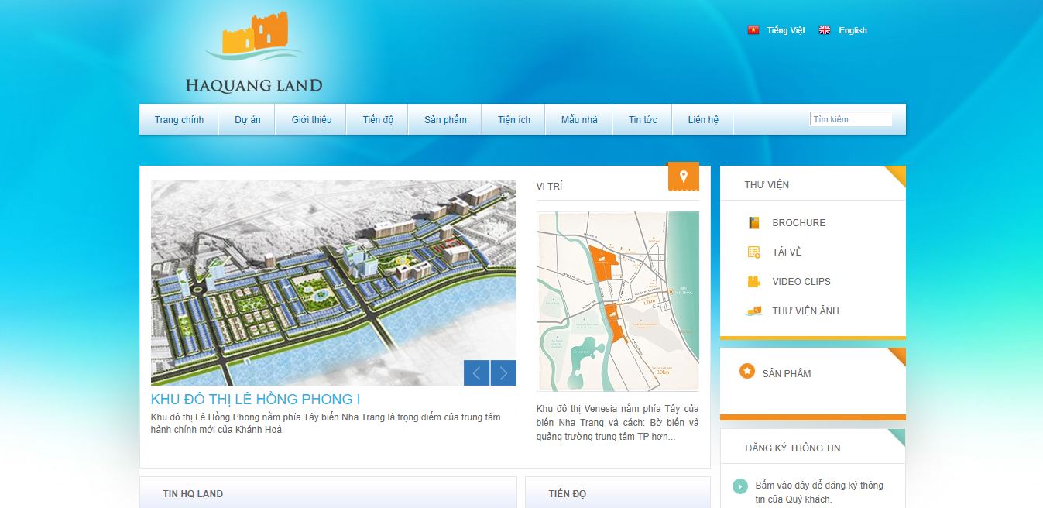Open the Liên hệ menu item
This screenshot has width=1043, height=508.
pos(703,120)
